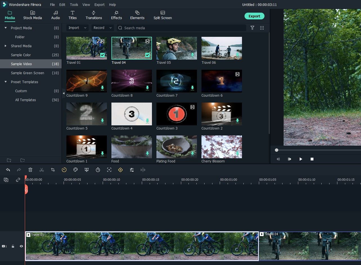Click the teal Export button
This screenshot has width=361, height=265.
pos(254,16)
